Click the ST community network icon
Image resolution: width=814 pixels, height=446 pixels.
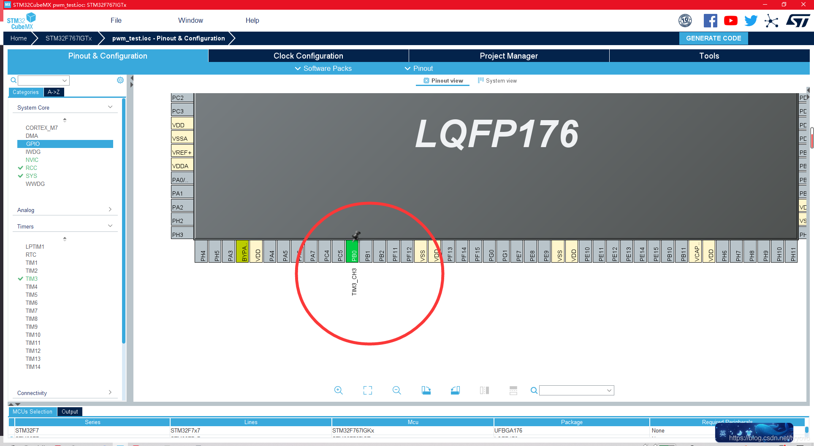point(771,21)
